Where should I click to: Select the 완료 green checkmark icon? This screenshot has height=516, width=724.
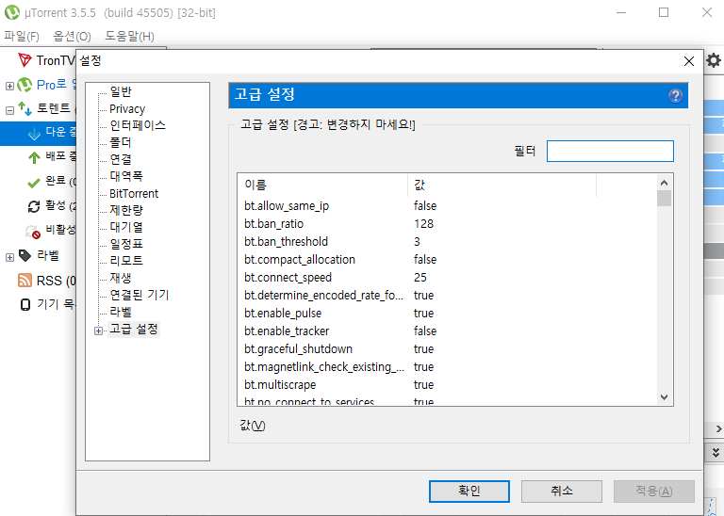point(34,183)
